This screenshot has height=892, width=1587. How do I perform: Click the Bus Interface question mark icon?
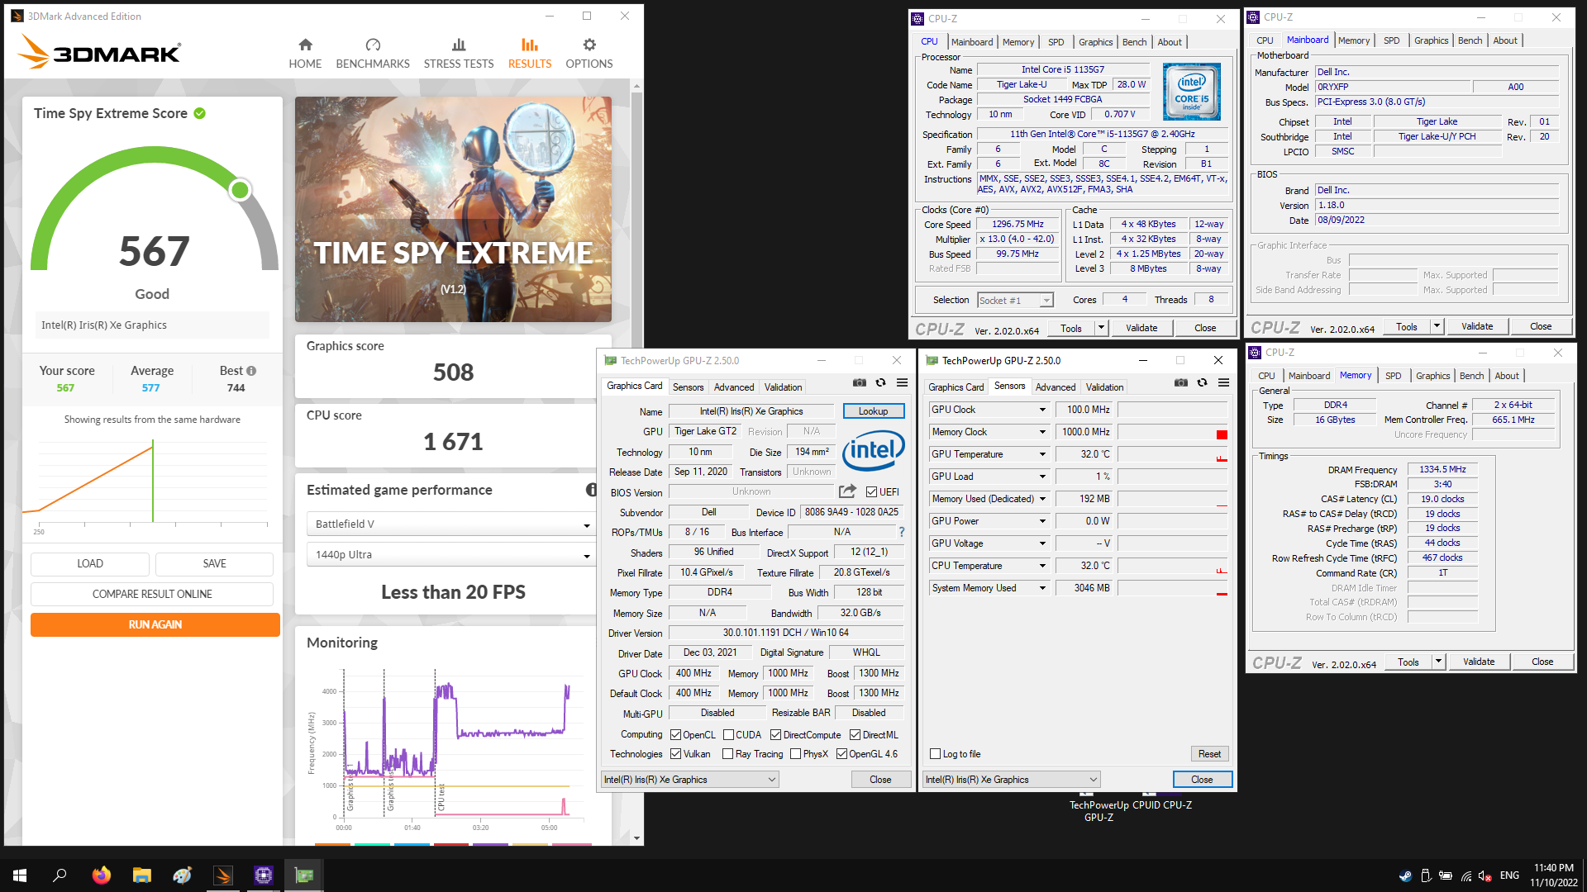(902, 532)
